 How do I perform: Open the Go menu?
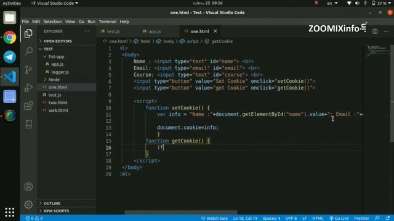(81, 21)
